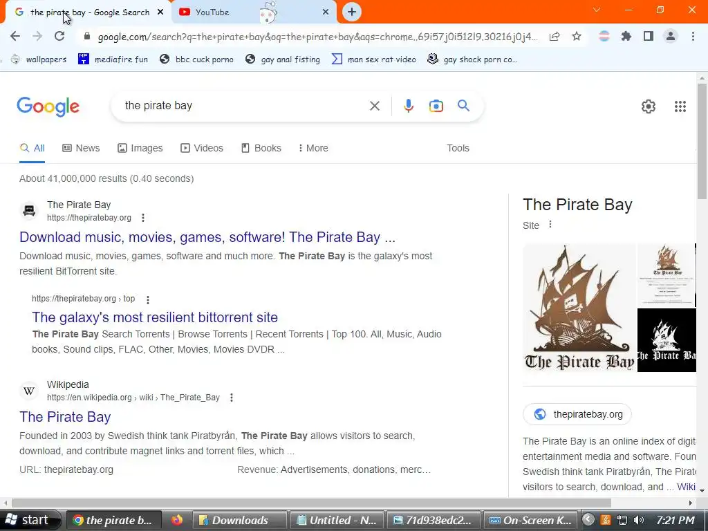Open Firefox from the taskbar
708x531 pixels.
point(177,520)
